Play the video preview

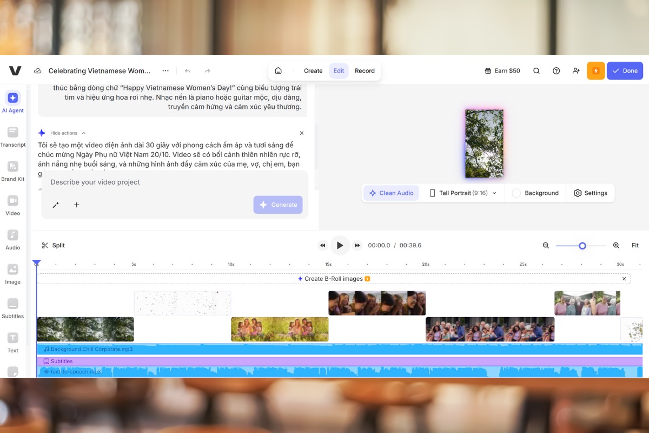pos(340,246)
